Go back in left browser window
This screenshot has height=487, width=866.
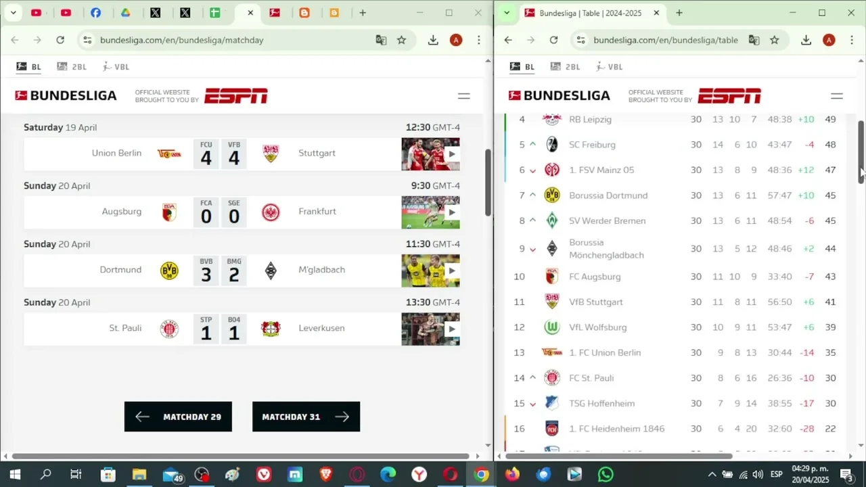tap(15, 40)
